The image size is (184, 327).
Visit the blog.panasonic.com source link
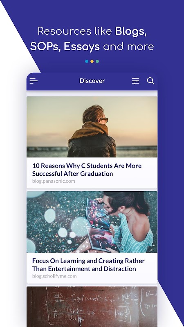pyautogui.click(x=54, y=181)
